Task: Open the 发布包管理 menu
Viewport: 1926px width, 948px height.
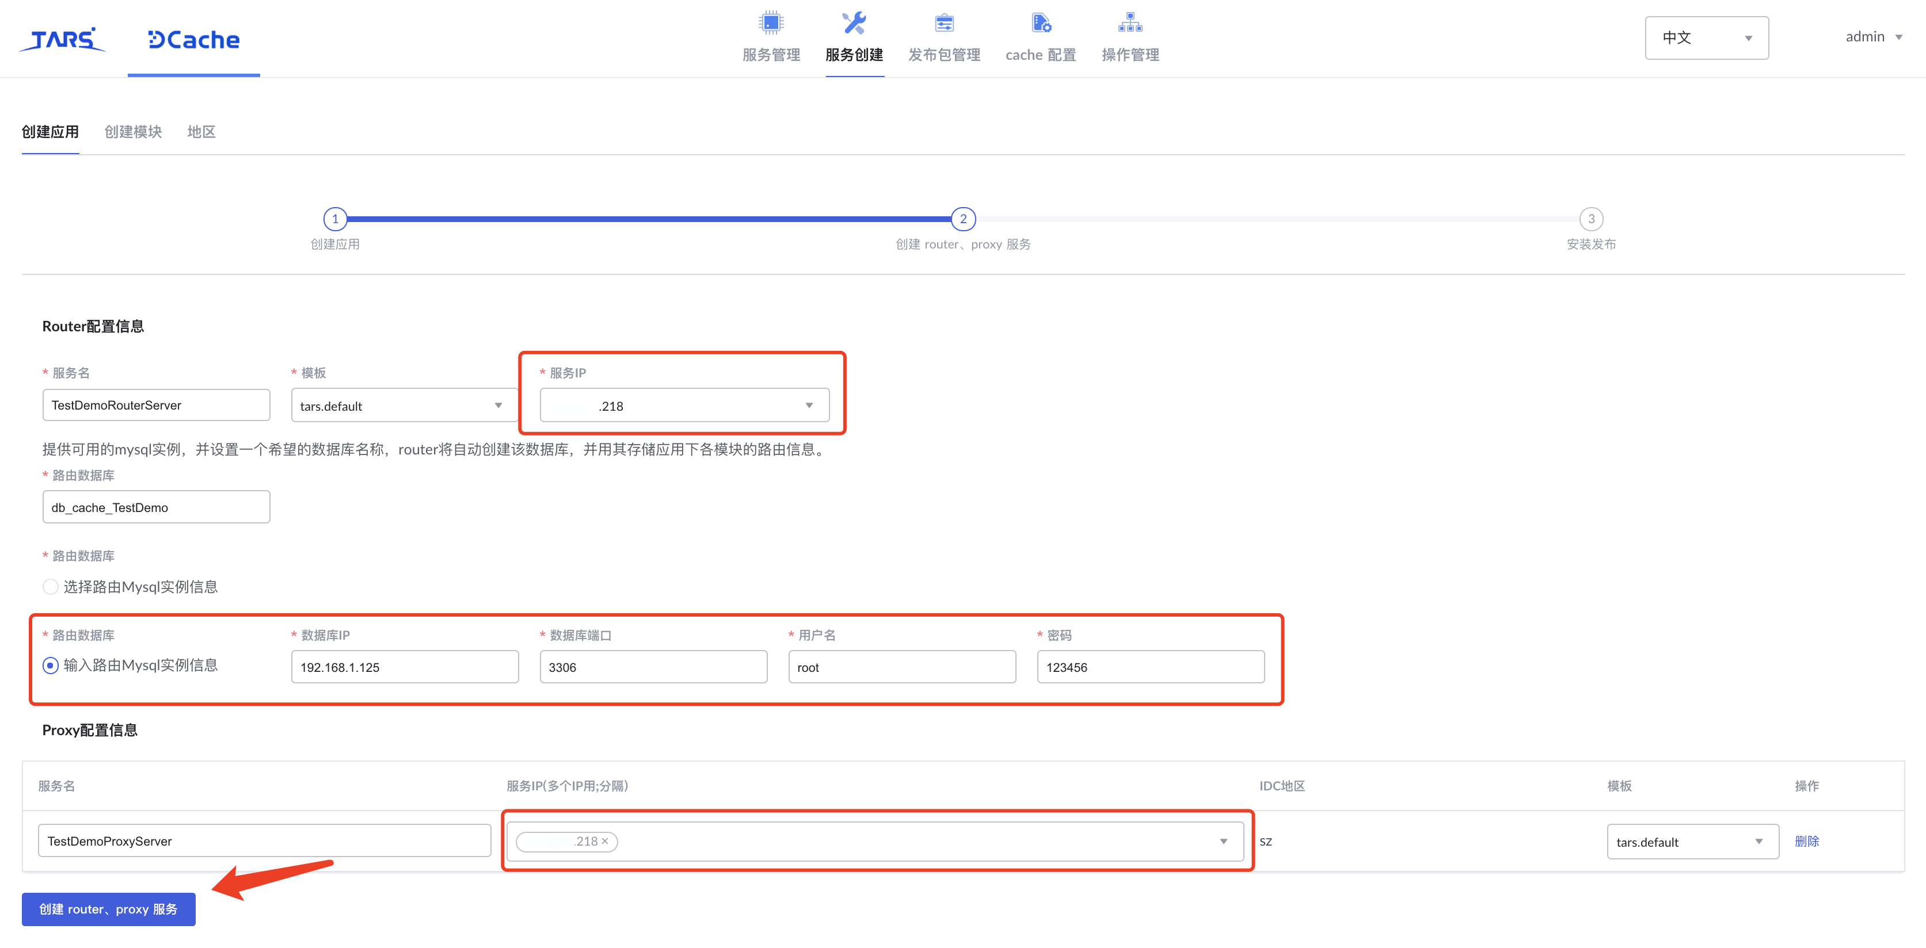Action: (945, 55)
